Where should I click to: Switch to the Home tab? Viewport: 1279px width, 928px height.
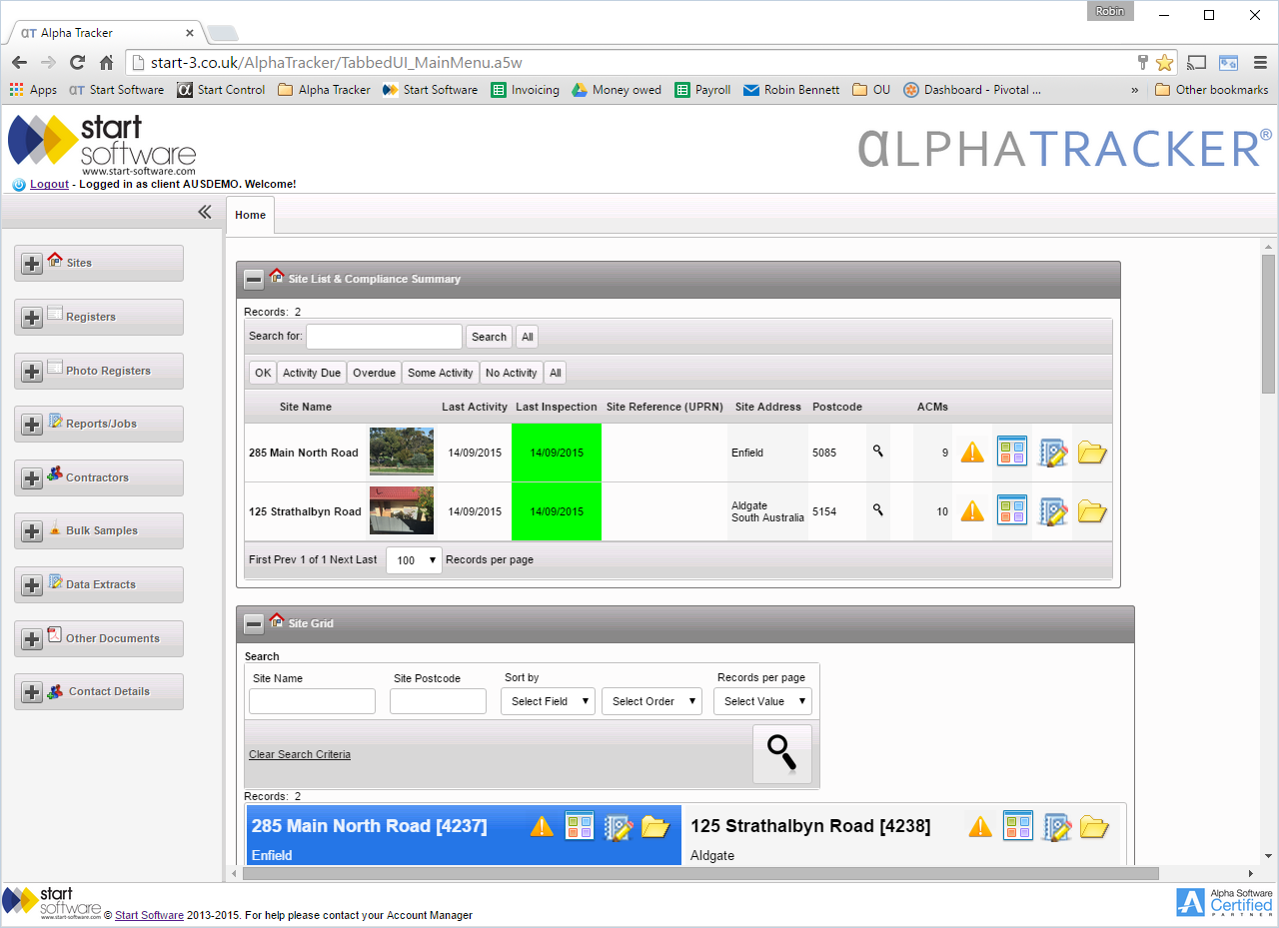(250, 215)
